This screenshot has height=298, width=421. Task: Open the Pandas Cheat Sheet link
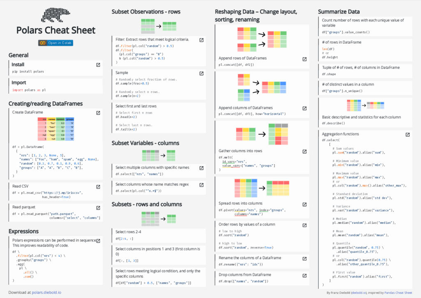click(x=398, y=293)
